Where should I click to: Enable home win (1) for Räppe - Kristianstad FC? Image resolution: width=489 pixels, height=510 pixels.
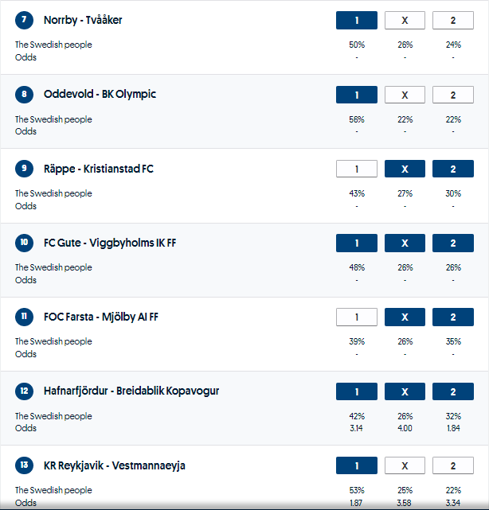[x=356, y=169]
